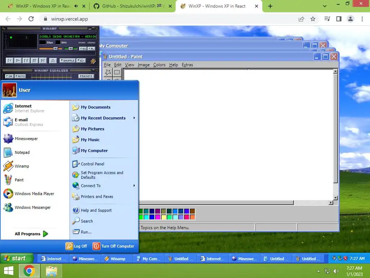
Task: Open Chrome's three-dot menu
Action: [x=362, y=19]
